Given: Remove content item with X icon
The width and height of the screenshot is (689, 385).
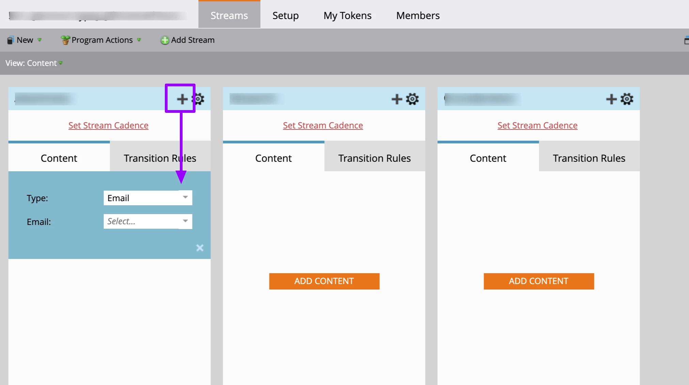Looking at the screenshot, I should pyautogui.click(x=200, y=248).
